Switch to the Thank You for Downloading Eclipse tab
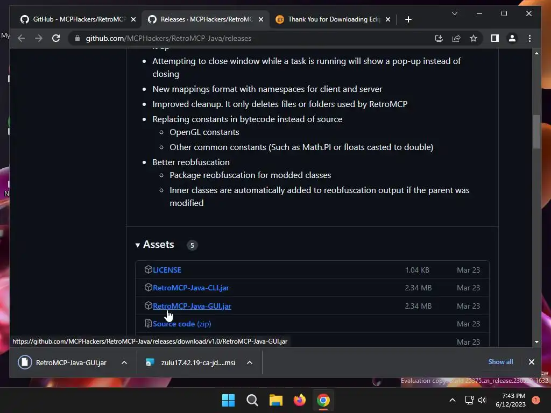Image resolution: width=551 pixels, height=413 pixels. click(333, 19)
